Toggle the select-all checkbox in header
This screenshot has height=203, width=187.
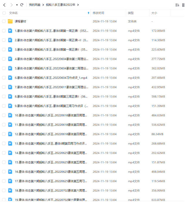pos(4,13)
